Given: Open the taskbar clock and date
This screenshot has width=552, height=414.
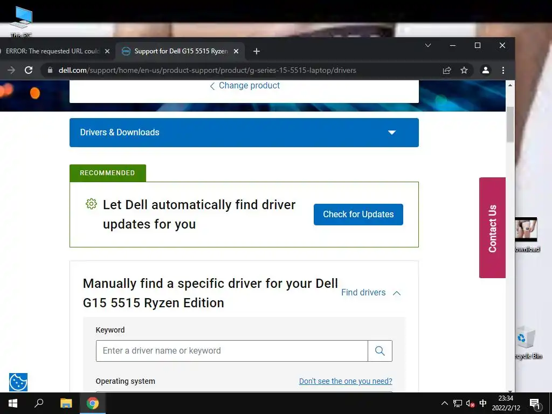Looking at the screenshot, I should point(506,403).
